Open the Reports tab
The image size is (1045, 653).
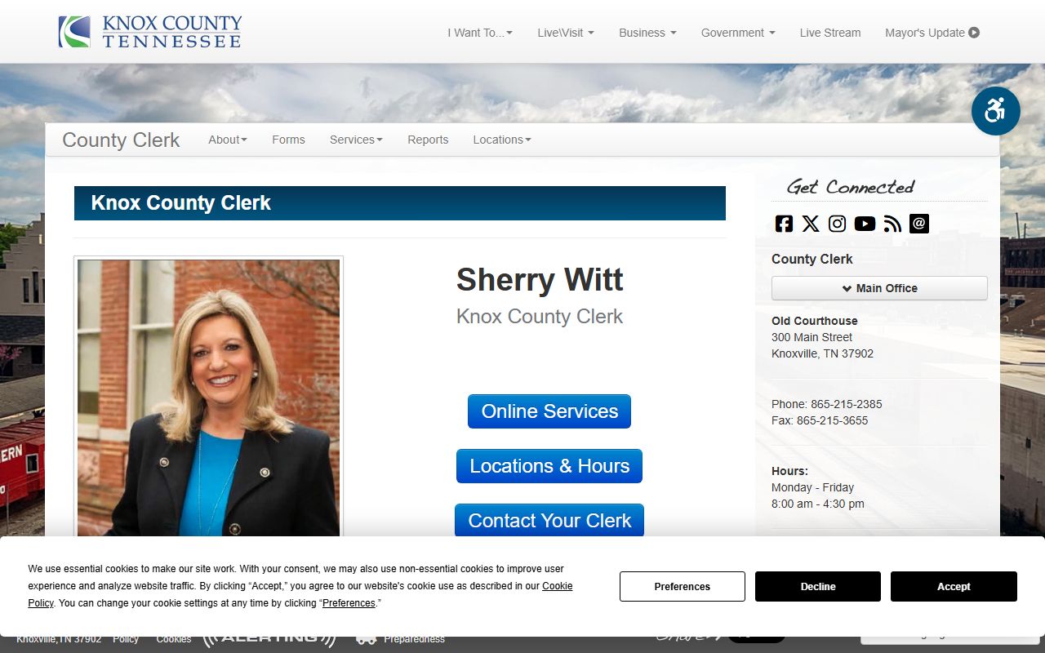tap(428, 140)
